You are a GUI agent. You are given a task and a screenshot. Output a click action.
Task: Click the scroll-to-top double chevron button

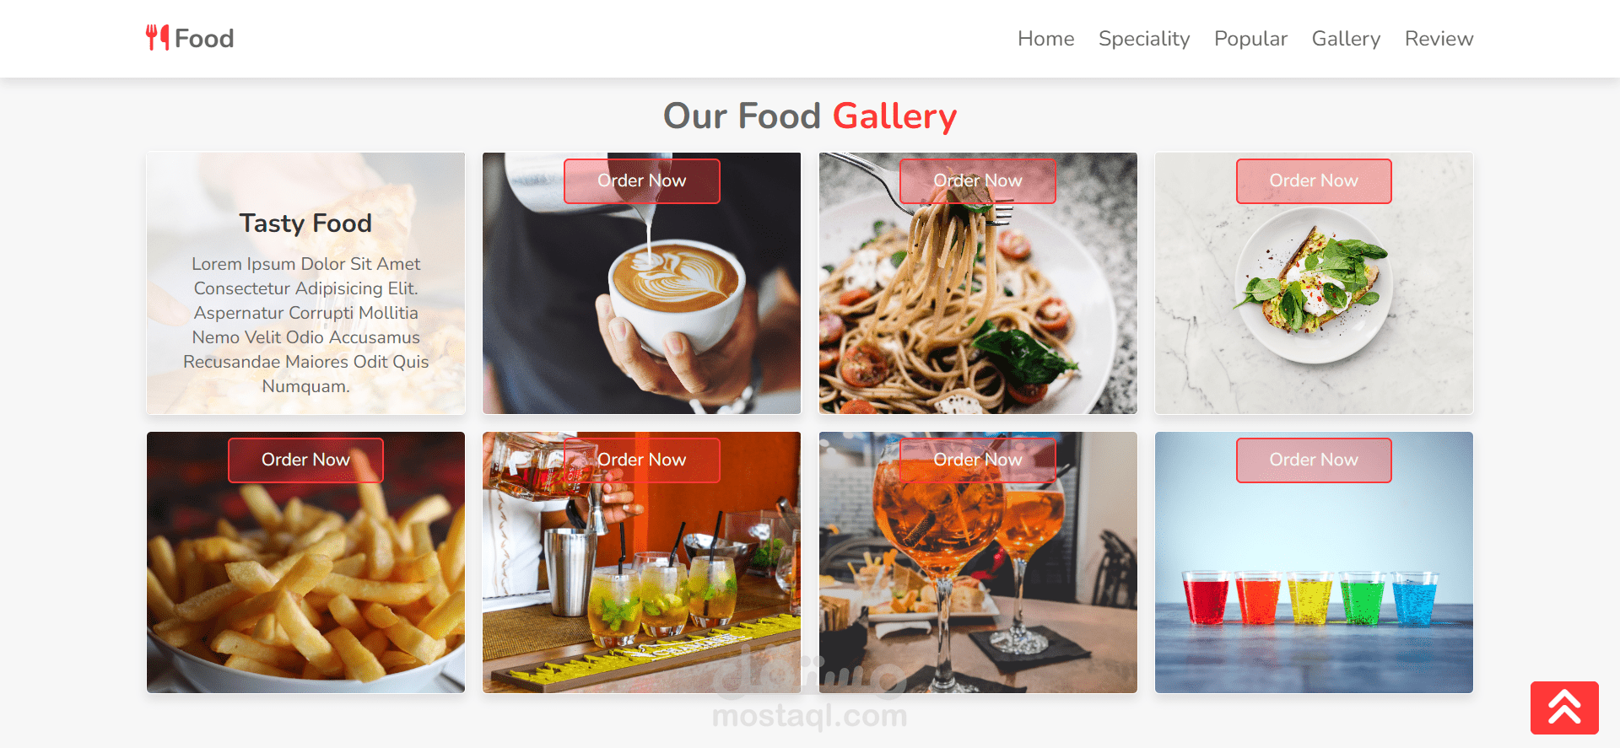pos(1564,708)
